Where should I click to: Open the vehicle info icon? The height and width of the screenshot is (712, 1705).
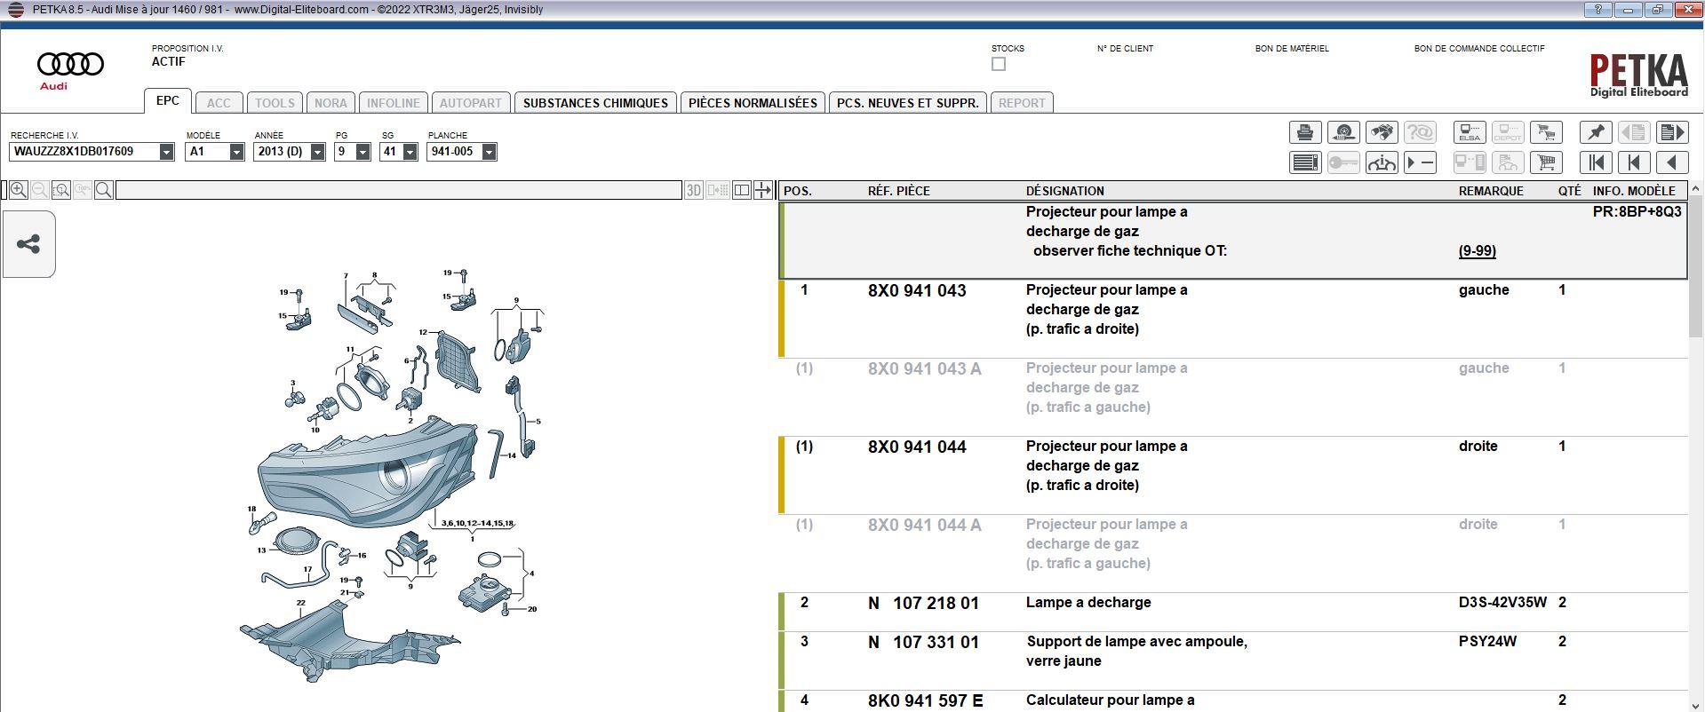pos(1382,162)
